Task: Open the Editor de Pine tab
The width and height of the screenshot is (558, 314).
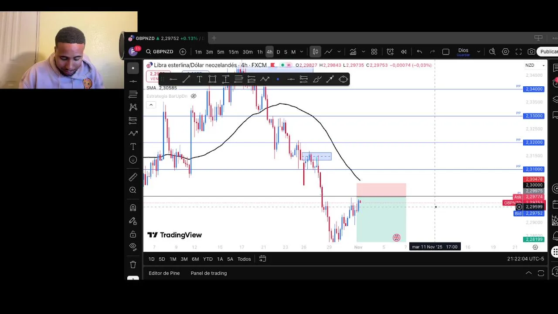Action: pyautogui.click(x=164, y=273)
